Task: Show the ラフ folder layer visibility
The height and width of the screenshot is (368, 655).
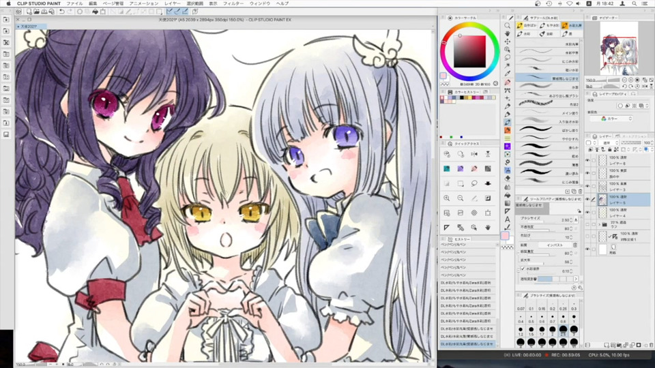Action: 587,224
